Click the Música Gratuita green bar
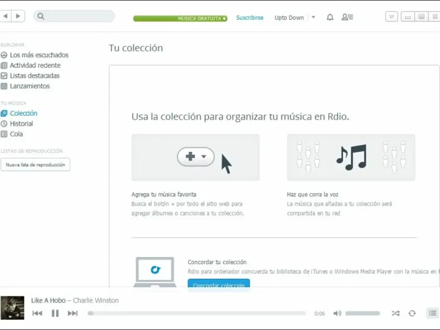This screenshot has width=440, height=330. point(180,19)
